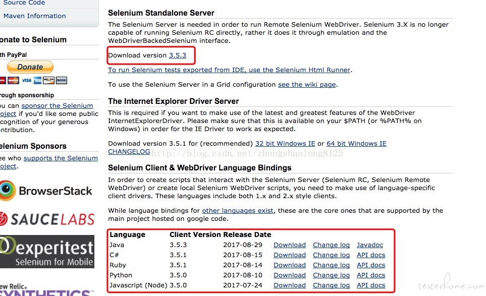The image size is (486, 296).
Task: Click the Ruby release date 2017-08-14
Action: [x=243, y=265]
